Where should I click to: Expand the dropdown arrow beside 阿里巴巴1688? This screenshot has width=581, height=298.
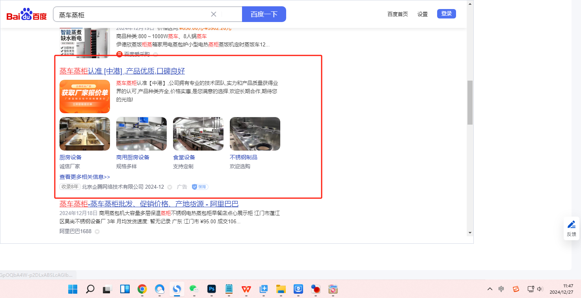(x=97, y=232)
